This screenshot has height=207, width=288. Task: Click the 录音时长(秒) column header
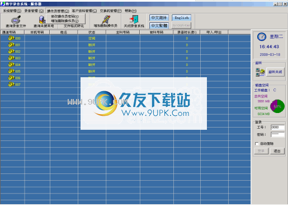tap(187, 32)
